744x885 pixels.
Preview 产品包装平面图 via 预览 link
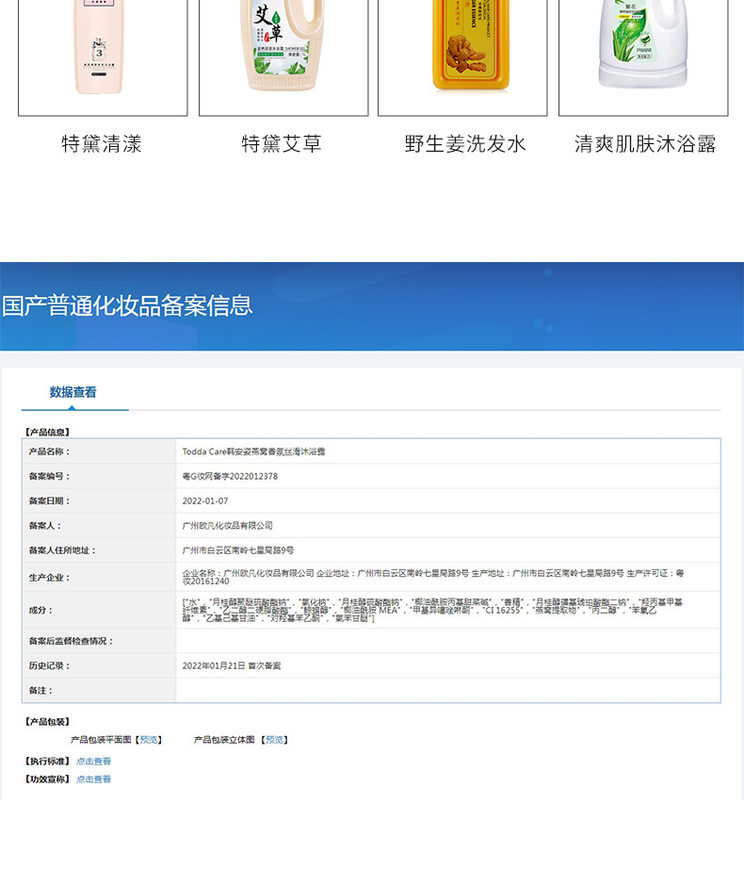coord(149,740)
